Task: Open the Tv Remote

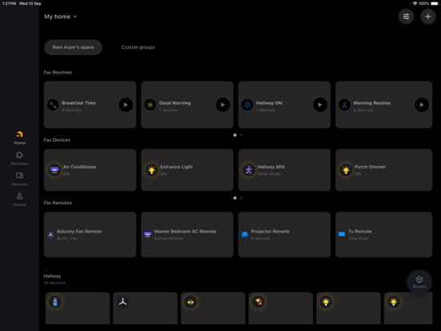Action: (383, 234)
